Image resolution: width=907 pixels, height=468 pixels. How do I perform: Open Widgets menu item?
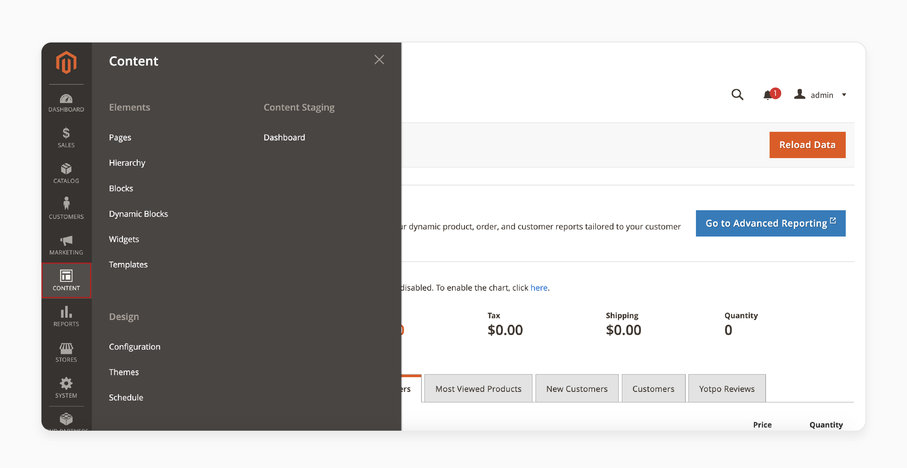point(124,239)
